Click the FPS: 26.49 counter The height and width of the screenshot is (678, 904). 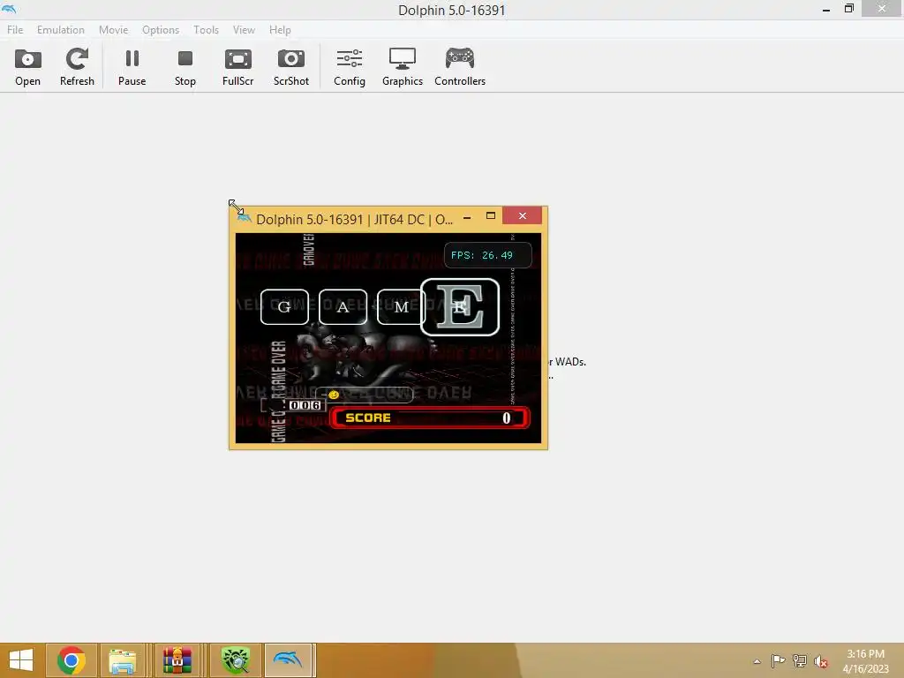[487, 255]
